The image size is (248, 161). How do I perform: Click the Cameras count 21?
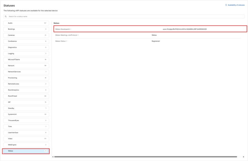[x=45, y=35]
